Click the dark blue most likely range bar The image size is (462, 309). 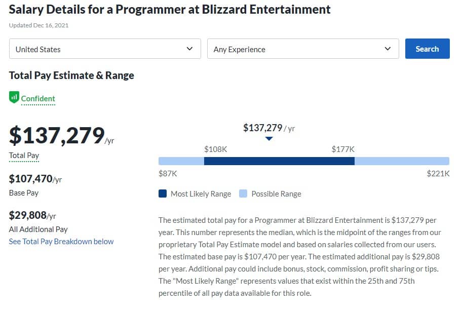click(x=279, y=161)
